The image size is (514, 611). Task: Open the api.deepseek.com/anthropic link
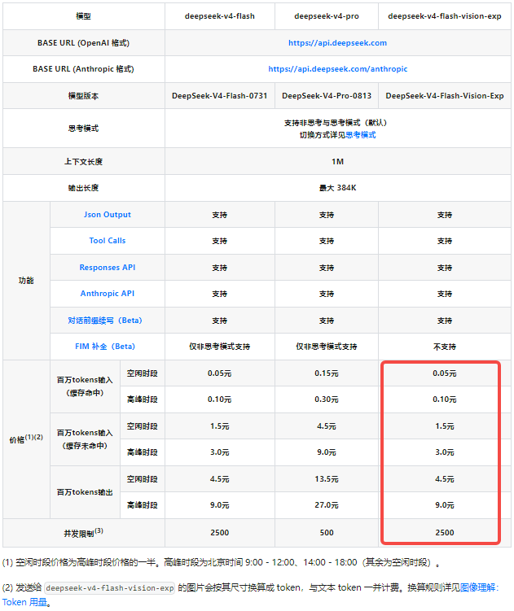(x=337, y=69)
